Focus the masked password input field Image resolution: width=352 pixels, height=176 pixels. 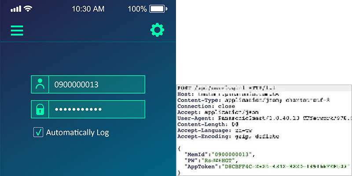click(x=96, y=109)
